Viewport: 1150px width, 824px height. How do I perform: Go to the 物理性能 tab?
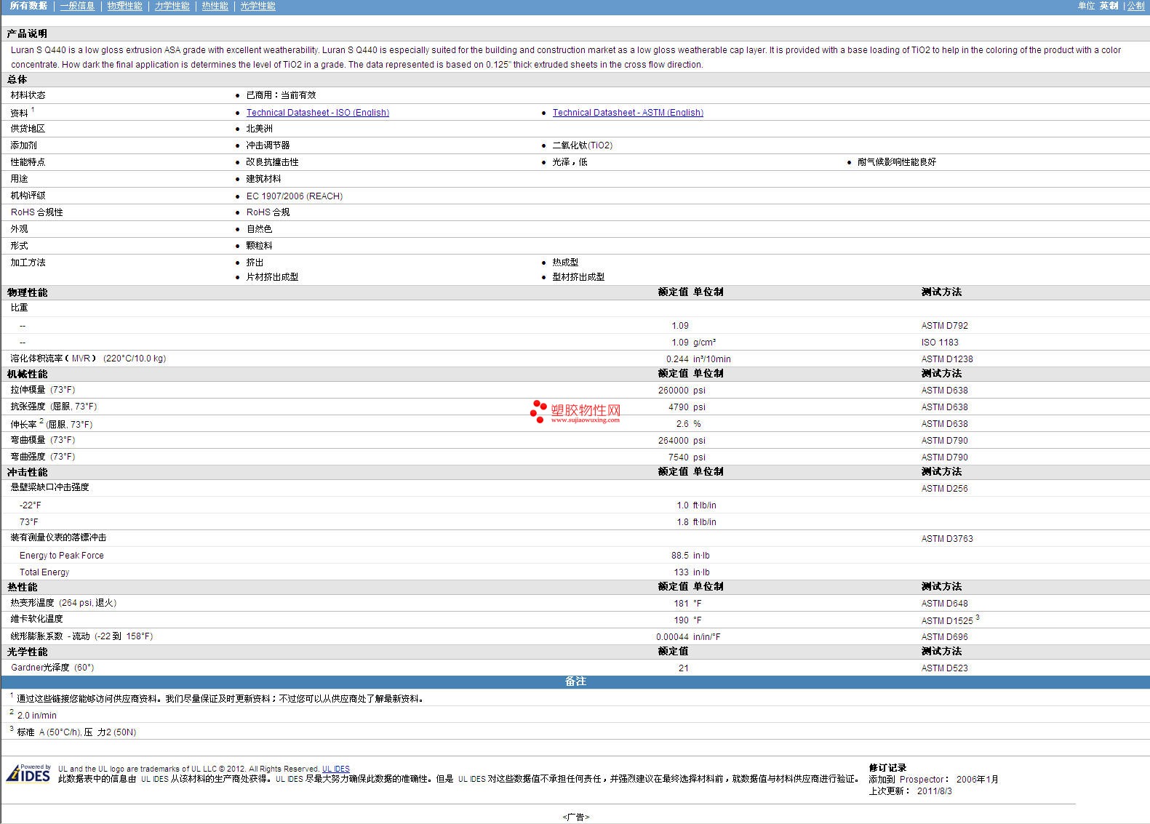pos(124,6)
